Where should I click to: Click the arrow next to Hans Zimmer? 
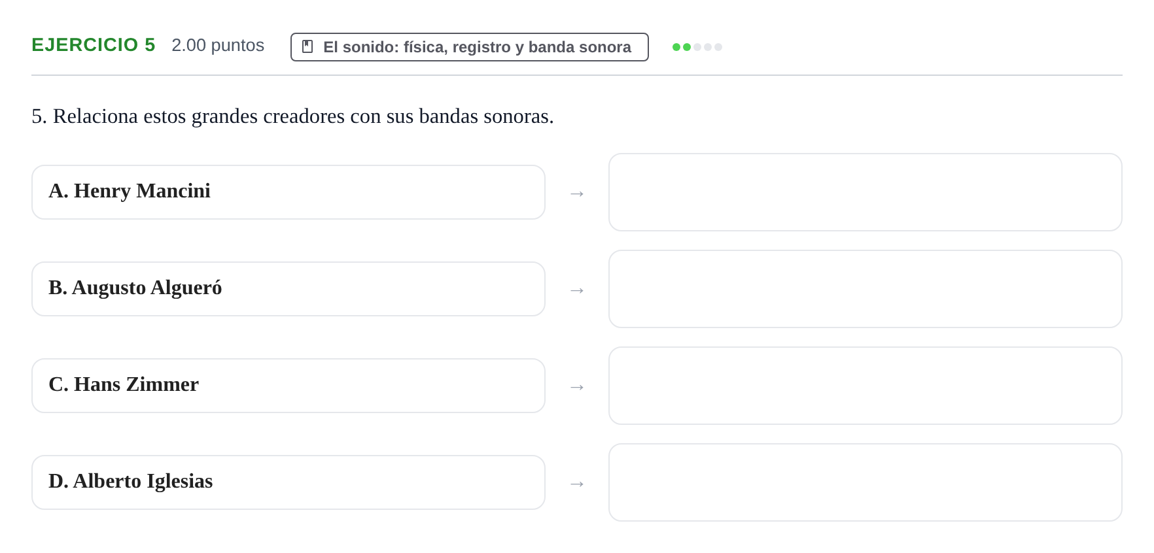coord(577,387)
